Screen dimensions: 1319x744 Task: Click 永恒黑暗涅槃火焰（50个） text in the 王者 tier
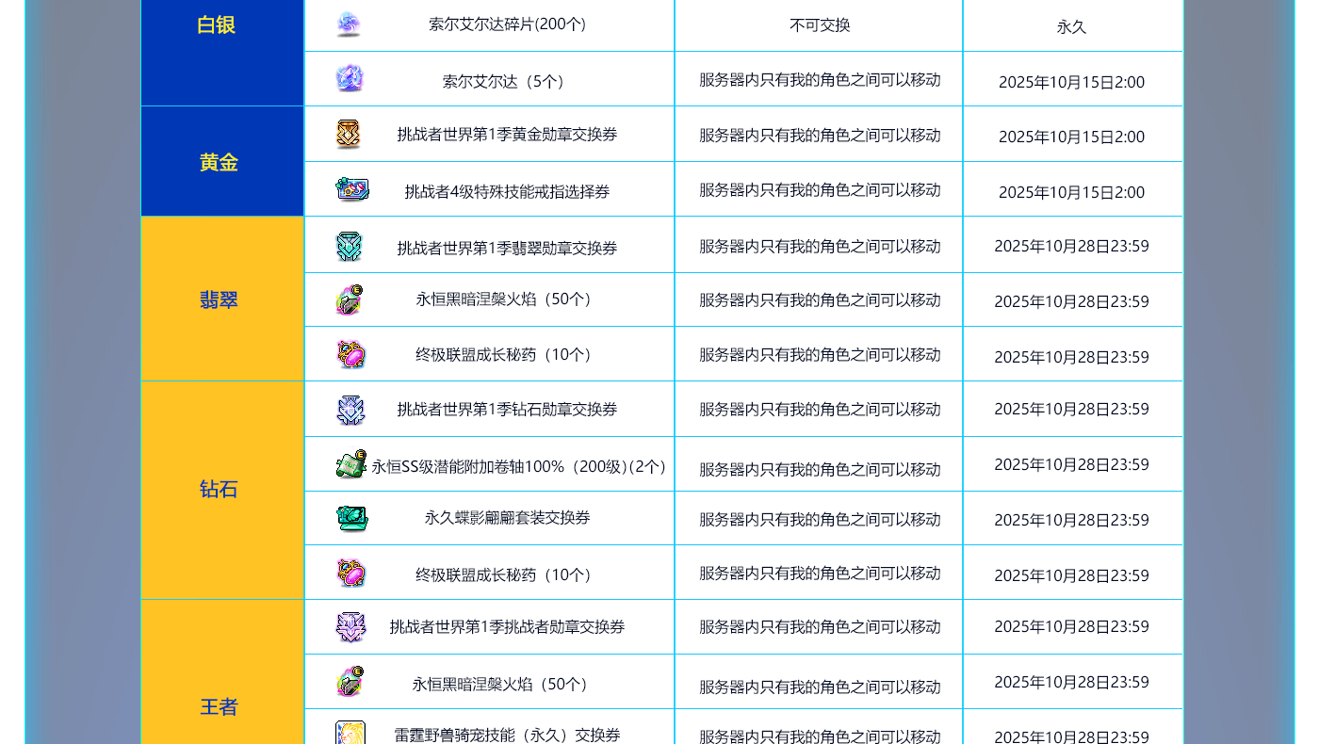click(503, 685)
